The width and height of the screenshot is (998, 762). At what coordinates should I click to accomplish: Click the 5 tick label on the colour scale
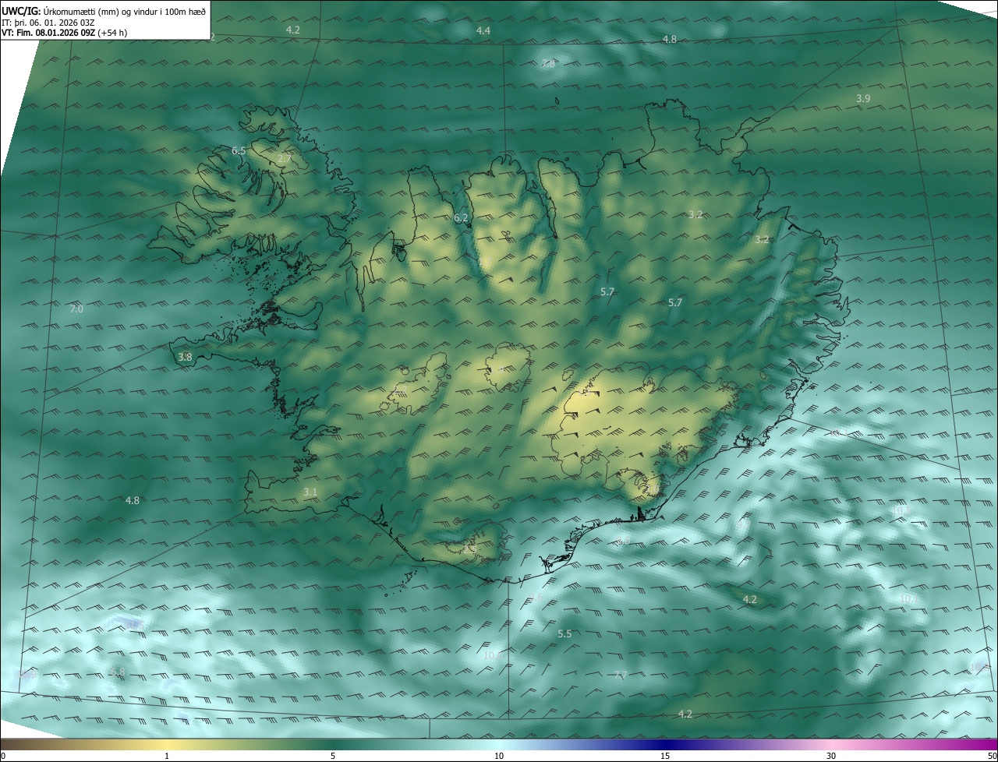pos(333,756)
